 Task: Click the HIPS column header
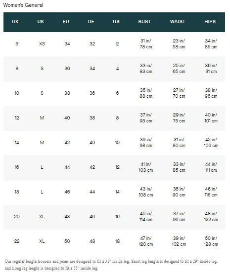(210, 22)
